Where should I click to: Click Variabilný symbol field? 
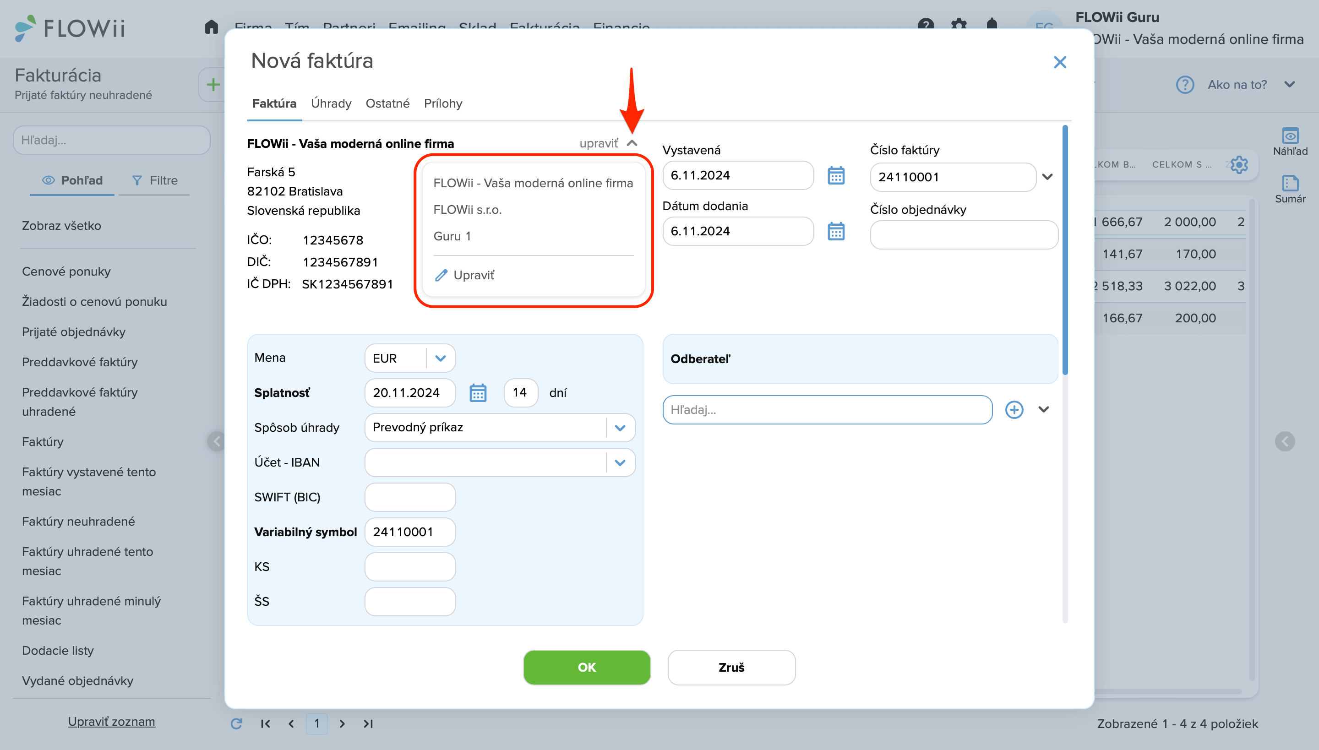coord(410,532)
